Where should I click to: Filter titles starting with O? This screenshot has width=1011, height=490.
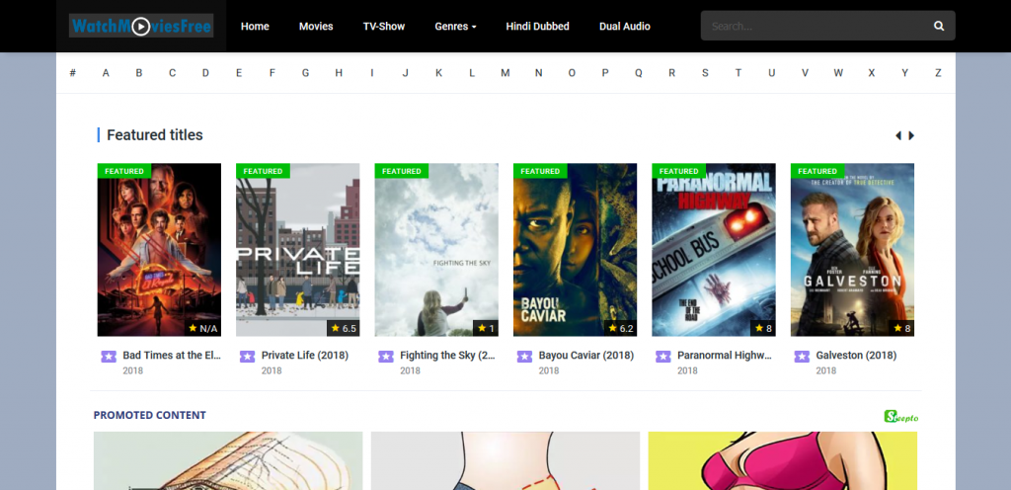click(572, 73)
